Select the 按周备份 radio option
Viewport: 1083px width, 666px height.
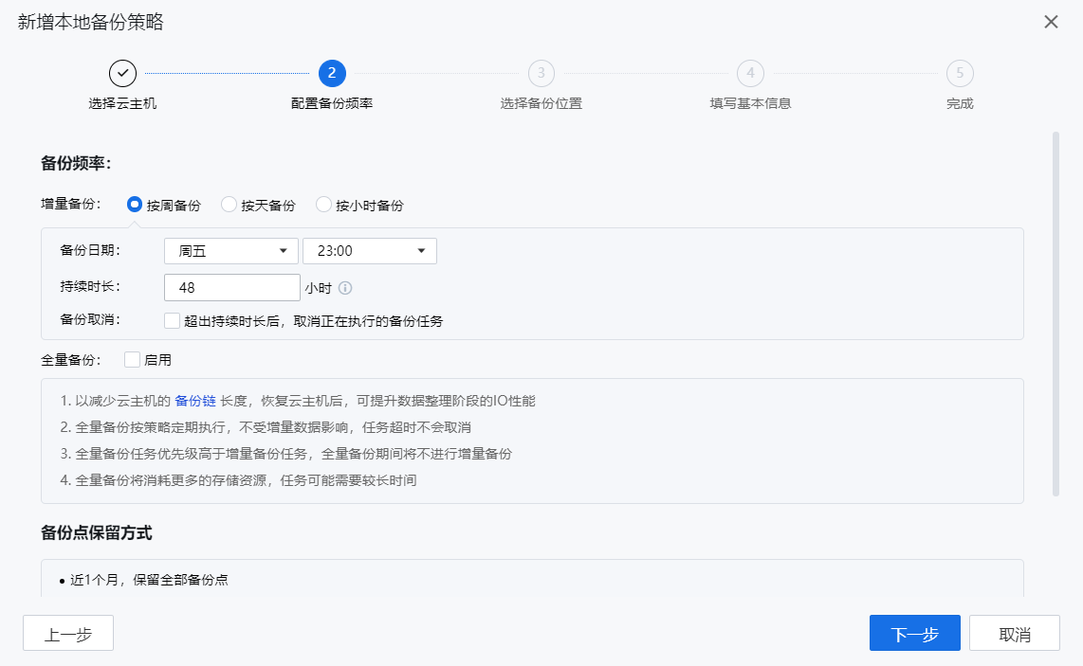[x=135, y=205]
